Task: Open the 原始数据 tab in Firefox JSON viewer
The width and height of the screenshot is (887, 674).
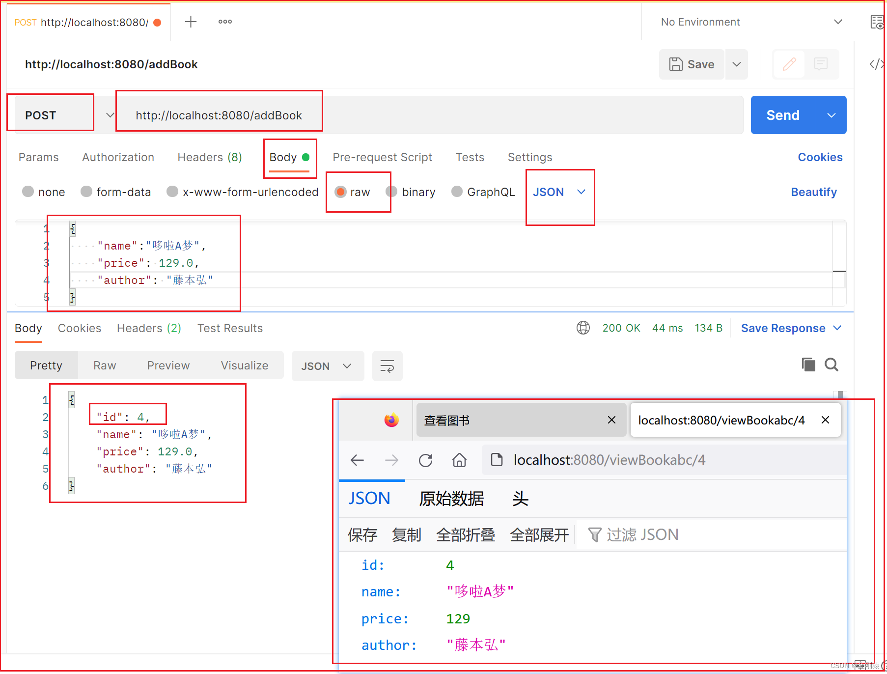Action: point(451,499)
